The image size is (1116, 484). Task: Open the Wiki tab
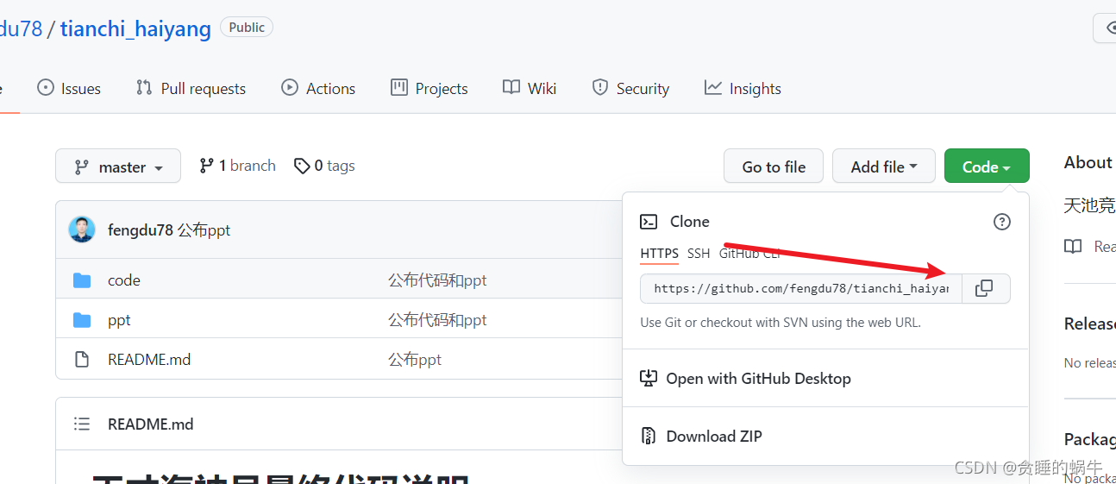tap(530, 88)
